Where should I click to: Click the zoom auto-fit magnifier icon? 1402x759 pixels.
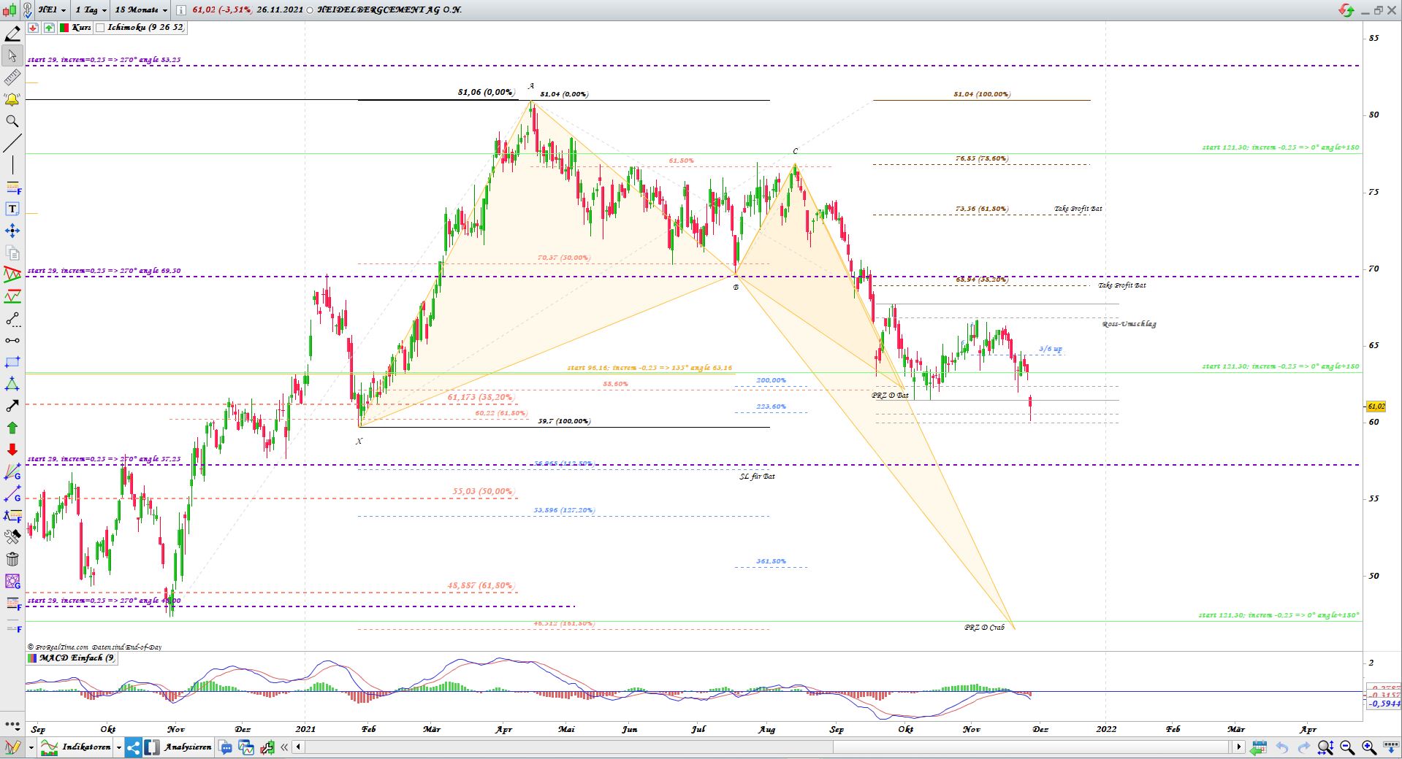tap(1325, 747)
